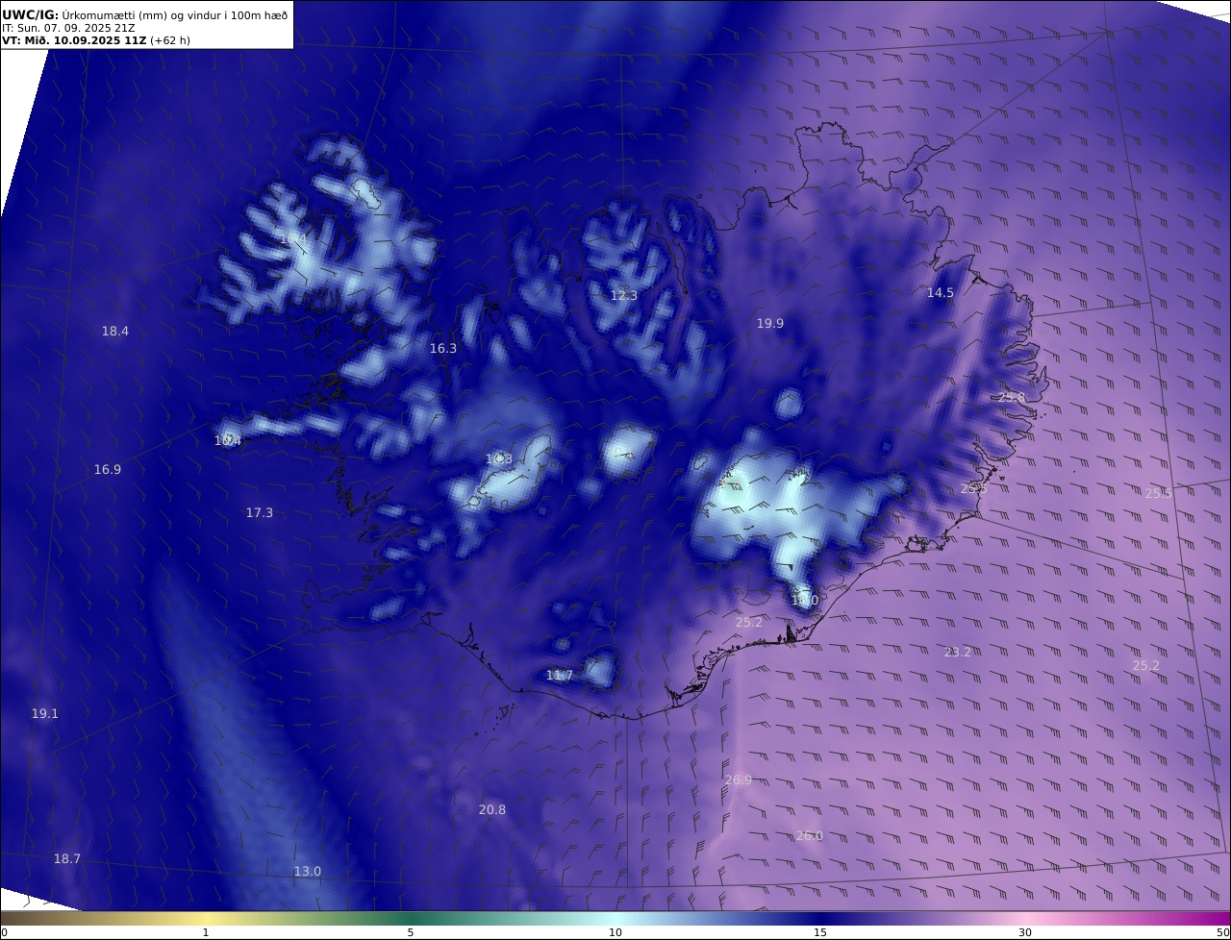Click the colorbar tick label 10
The width and height of the screenshot is (1231, 940).
pos(615,932)
